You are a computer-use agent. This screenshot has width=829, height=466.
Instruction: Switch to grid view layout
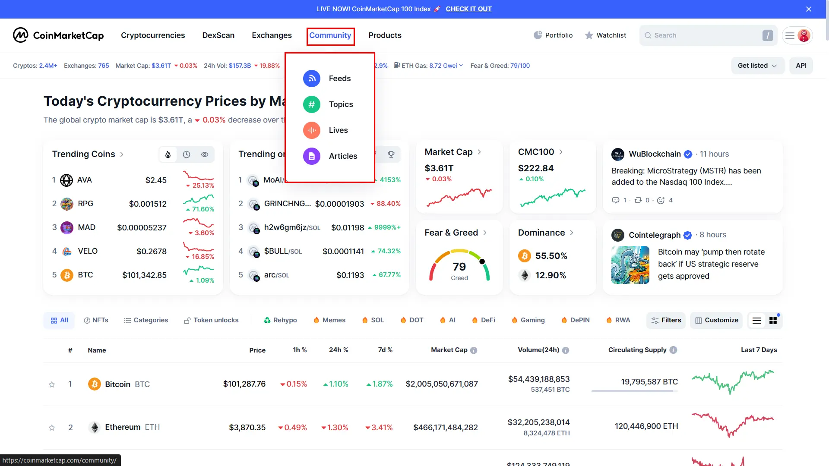(773, 321)
